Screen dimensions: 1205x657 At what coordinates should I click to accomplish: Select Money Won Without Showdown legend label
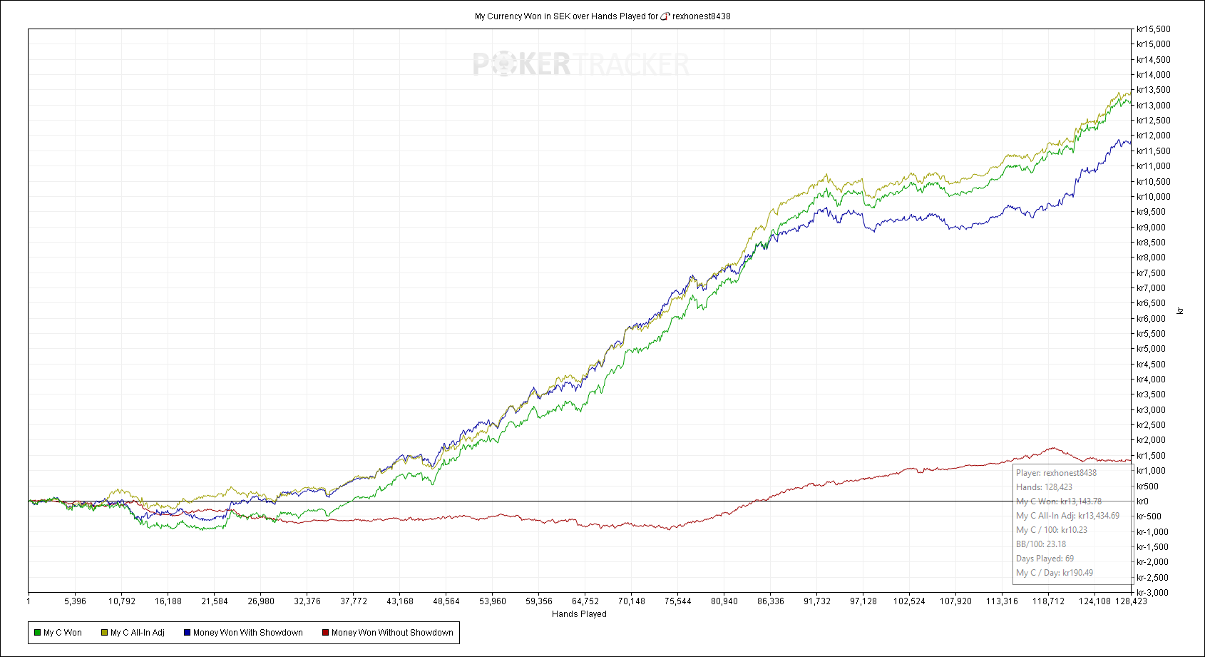[x=392, y=633]
